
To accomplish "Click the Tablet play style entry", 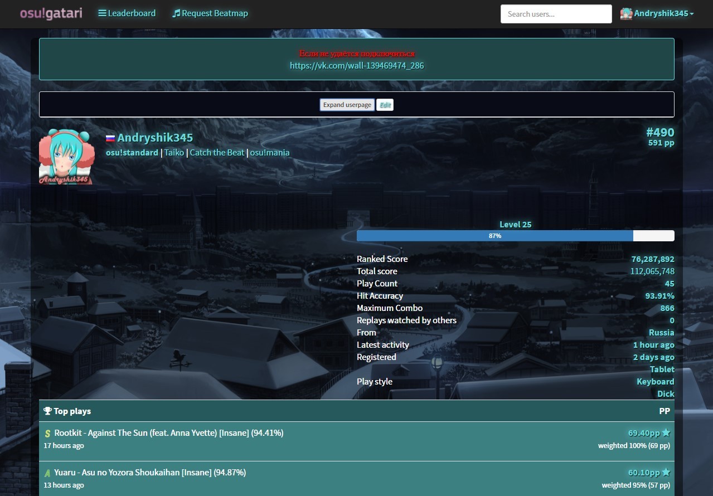I will (x=662, y=369).
